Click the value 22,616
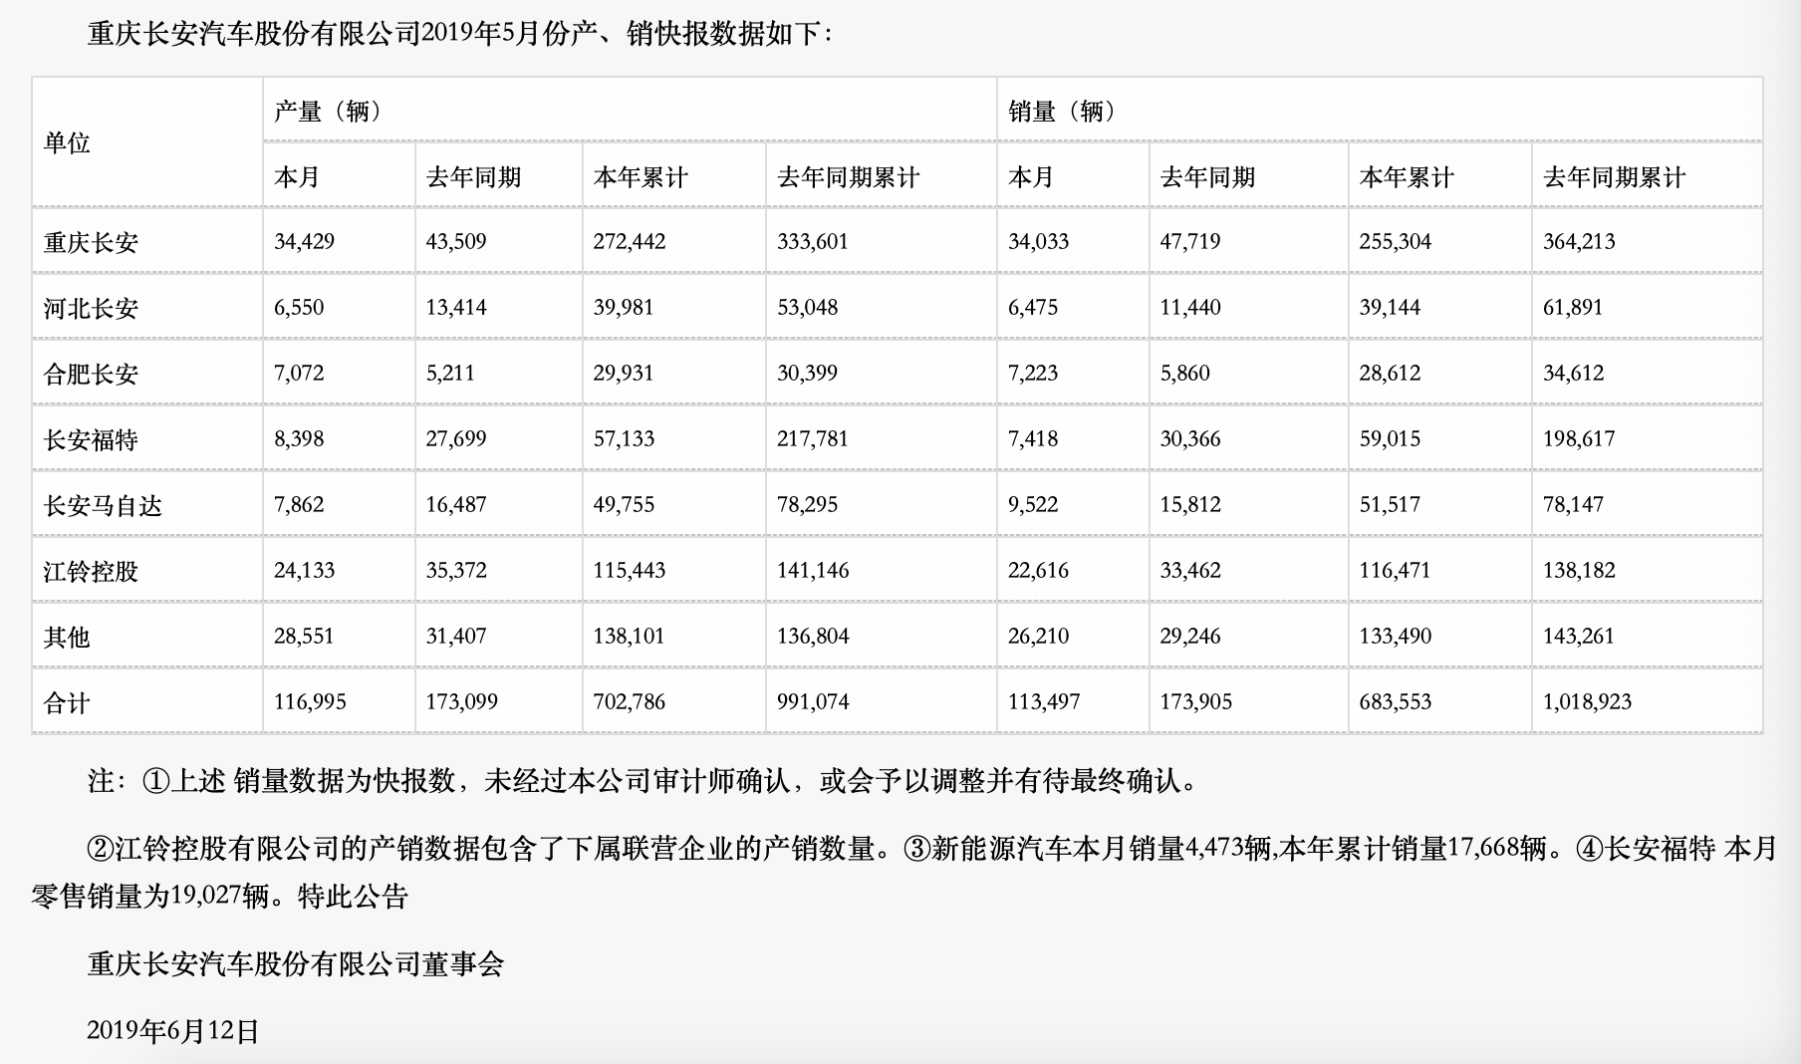Viewport: 1801px width, 1064px height. coord(1038,570)
